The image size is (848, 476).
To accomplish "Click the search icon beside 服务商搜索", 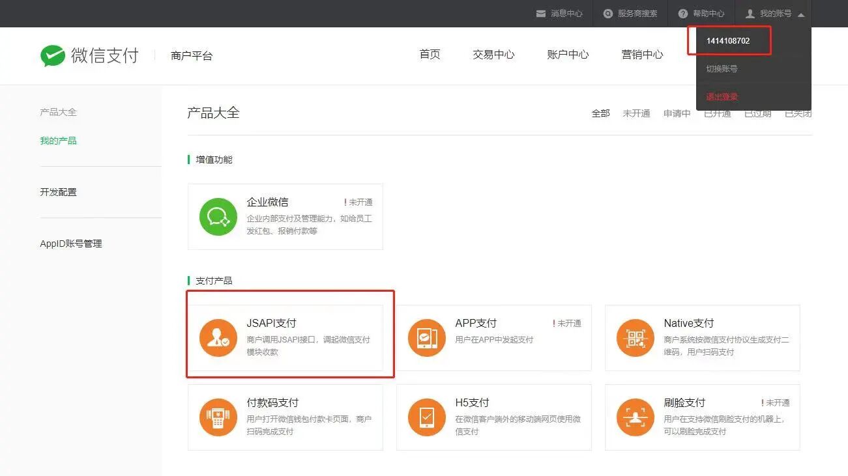I will click(608, 13).
